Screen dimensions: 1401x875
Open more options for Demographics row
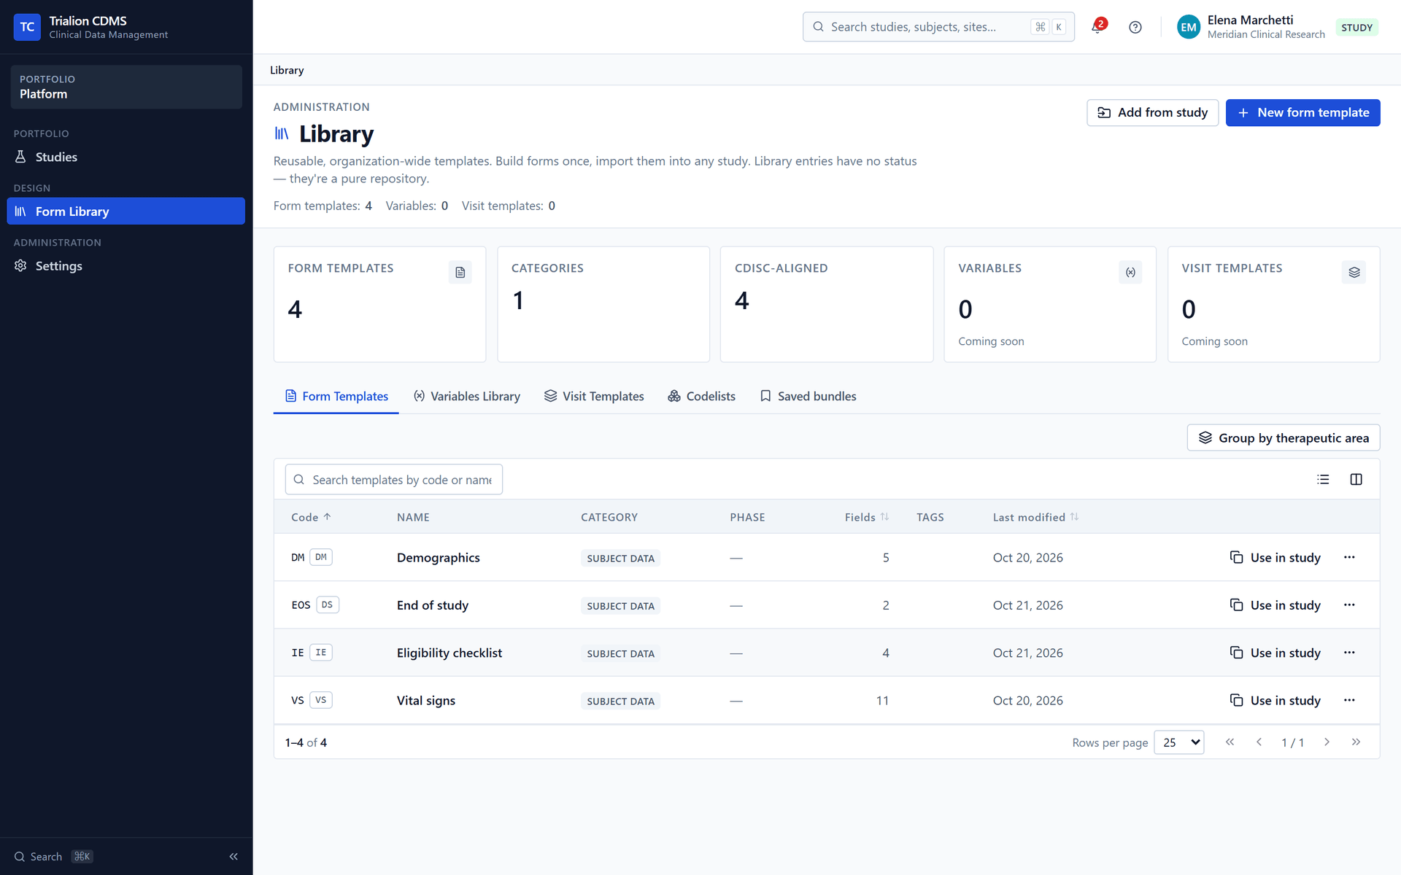[x=1349, y=557]
